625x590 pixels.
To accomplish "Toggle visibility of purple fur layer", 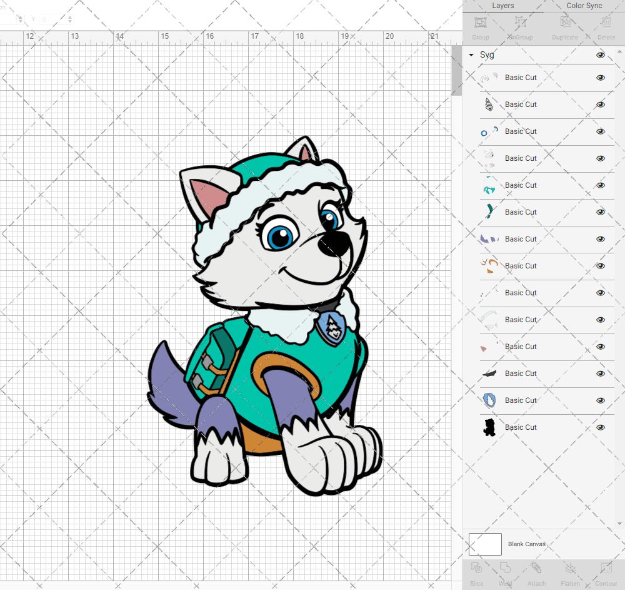I will point(600,239).
